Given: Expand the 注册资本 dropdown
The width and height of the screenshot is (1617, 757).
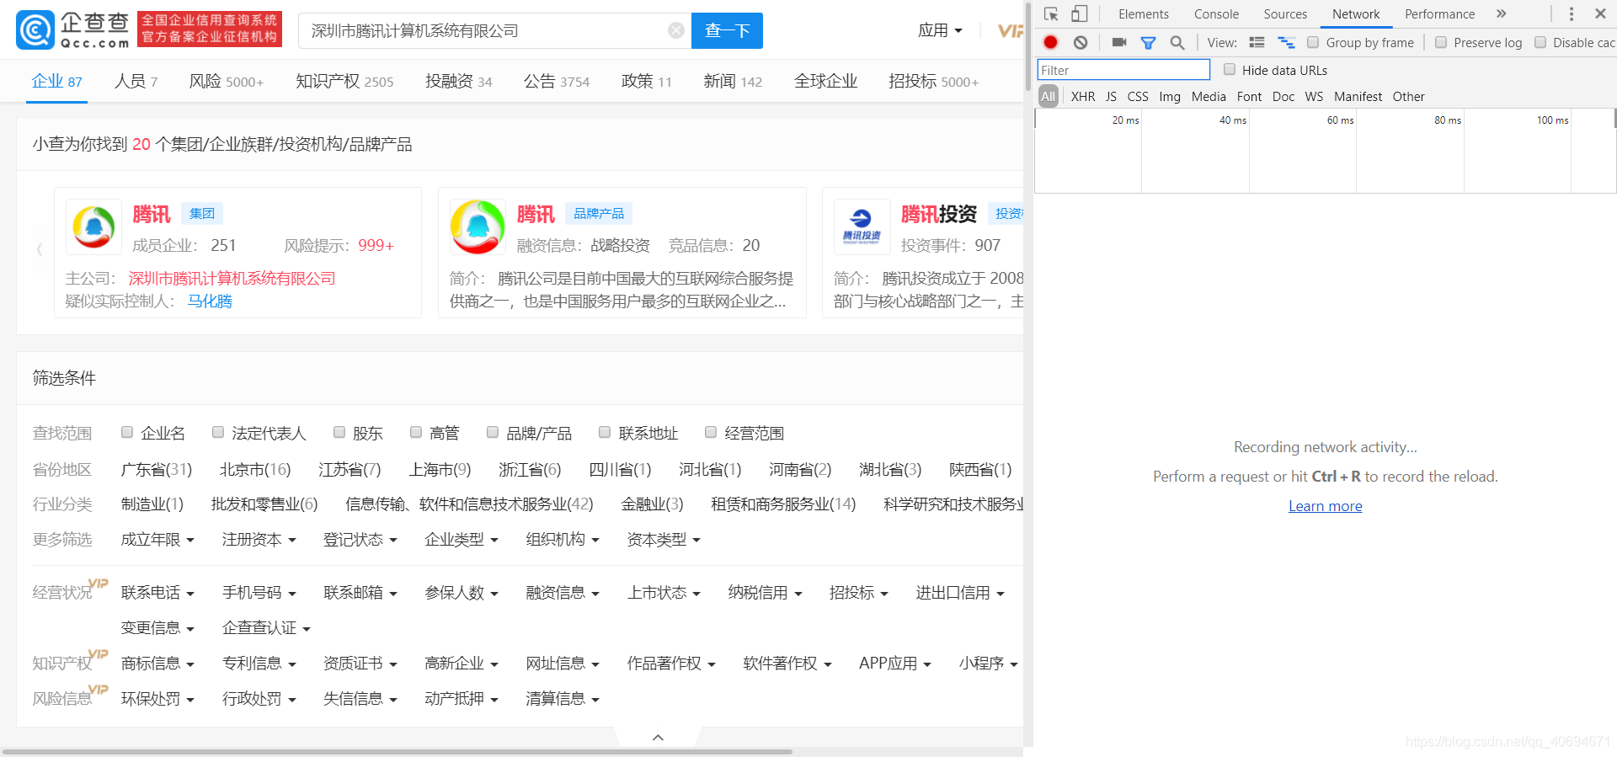Looking at the screenshot, I should pos(259,540).
